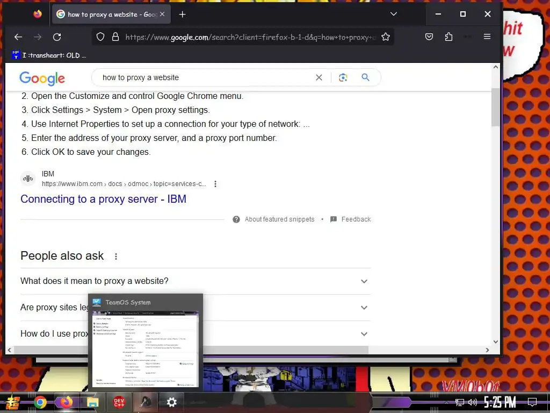Viewport: 550px width, 413px height.
Task: Click 'Click OK to save your changes.' text
Action: coord(91,152)
